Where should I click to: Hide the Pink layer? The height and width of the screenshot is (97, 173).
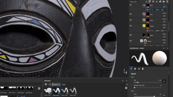coord(131,14)
